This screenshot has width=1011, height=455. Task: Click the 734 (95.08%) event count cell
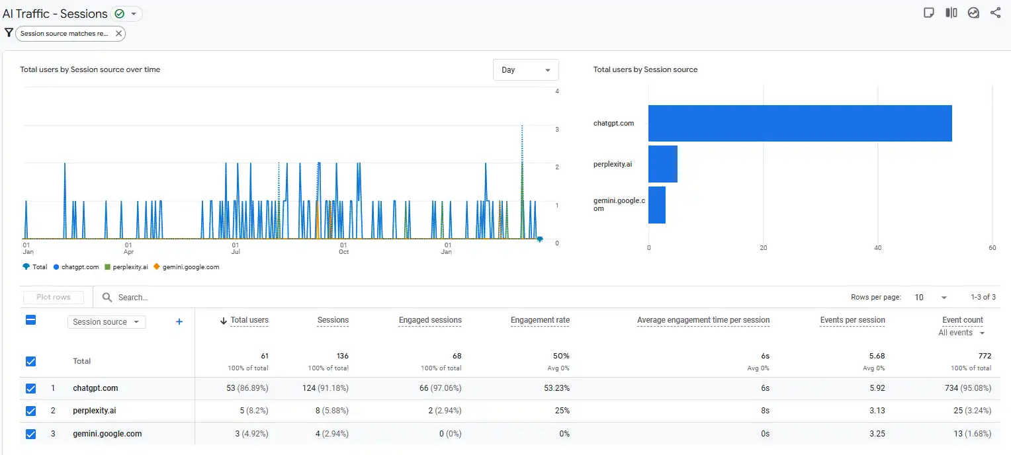click(967, 388)
